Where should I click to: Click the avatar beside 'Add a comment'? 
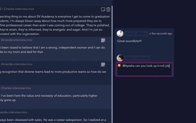pyautogui.click(x=120, y=58)
